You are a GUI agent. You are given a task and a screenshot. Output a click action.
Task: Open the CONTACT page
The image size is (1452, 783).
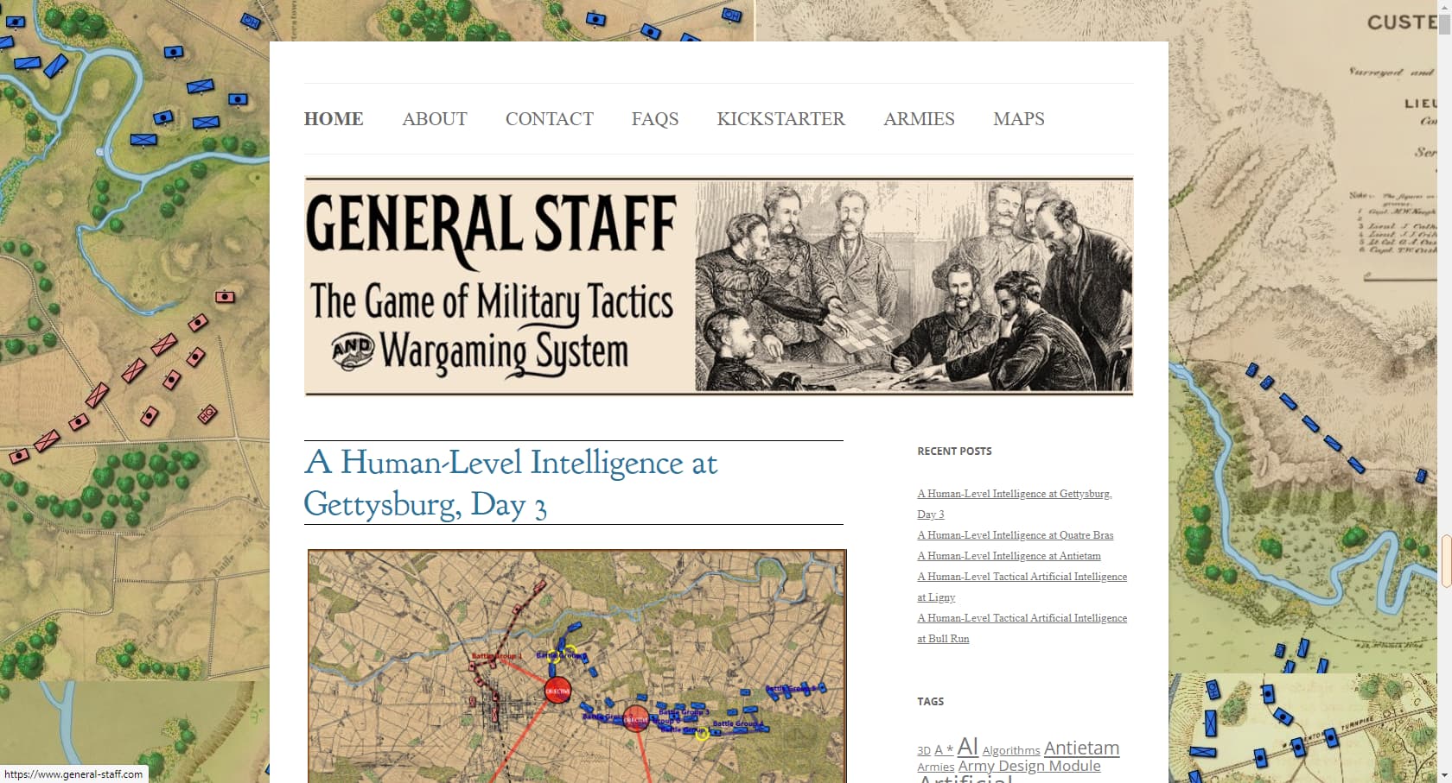pyautogui.click(x=550, y=119)
